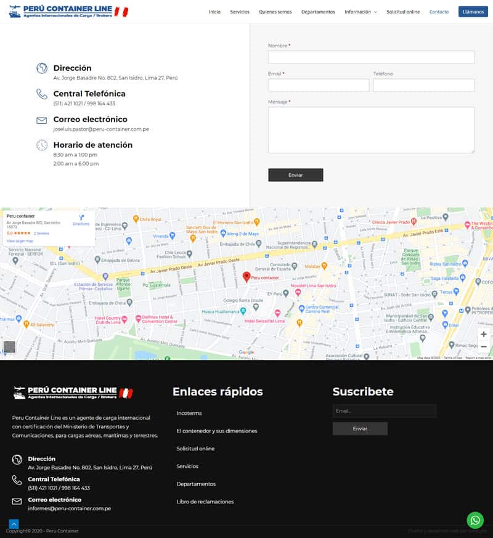The width and height of the screenshot is (493, 538).
Task: Expand the Información dropdown menu
Action: point(361,12)
